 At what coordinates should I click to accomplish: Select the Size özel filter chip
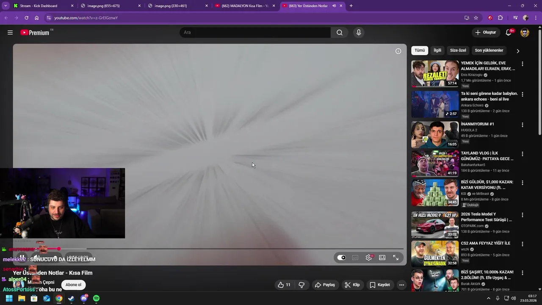tap(458, 50)
